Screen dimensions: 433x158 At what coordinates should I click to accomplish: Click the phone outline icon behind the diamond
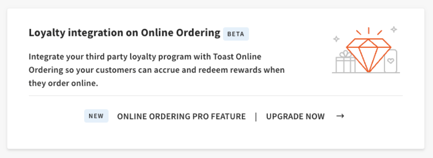(x=390, y=61)
